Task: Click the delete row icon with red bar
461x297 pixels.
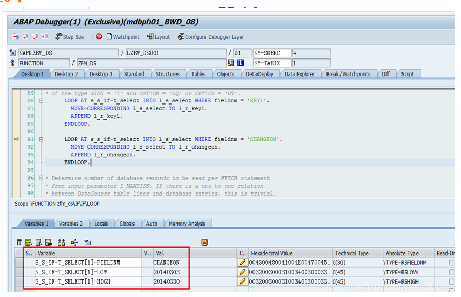Action: (x=48, y=242)
